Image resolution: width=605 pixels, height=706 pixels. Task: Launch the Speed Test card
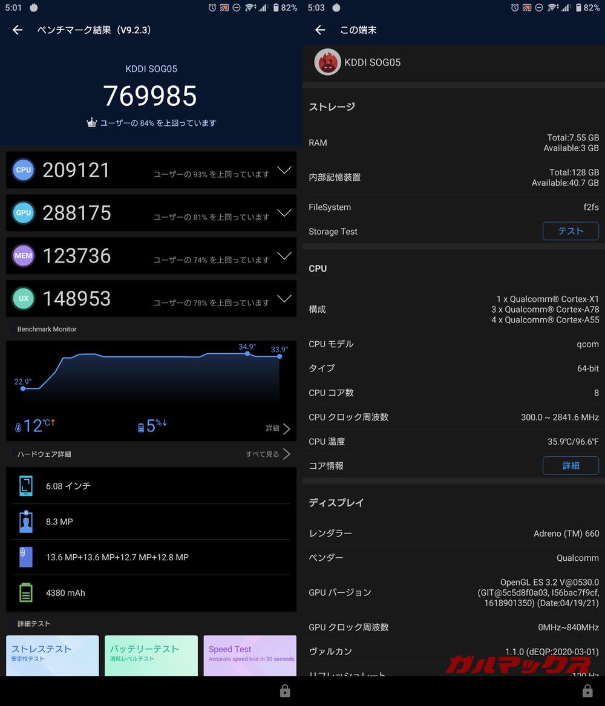250,655
